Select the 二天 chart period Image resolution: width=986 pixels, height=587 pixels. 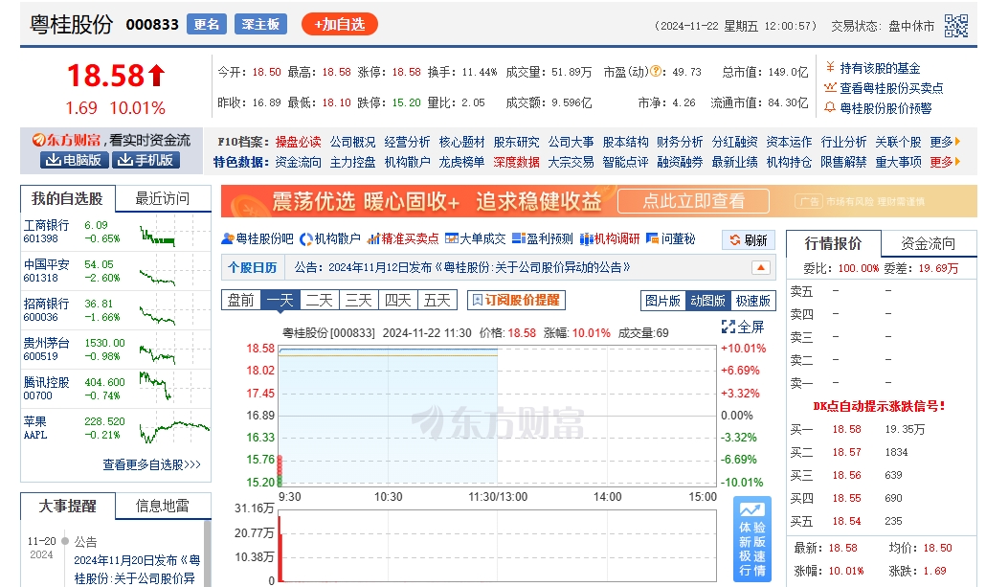click(x=320, y=300)
